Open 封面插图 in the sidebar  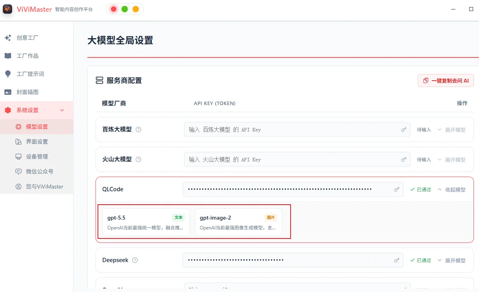[37, 92]
